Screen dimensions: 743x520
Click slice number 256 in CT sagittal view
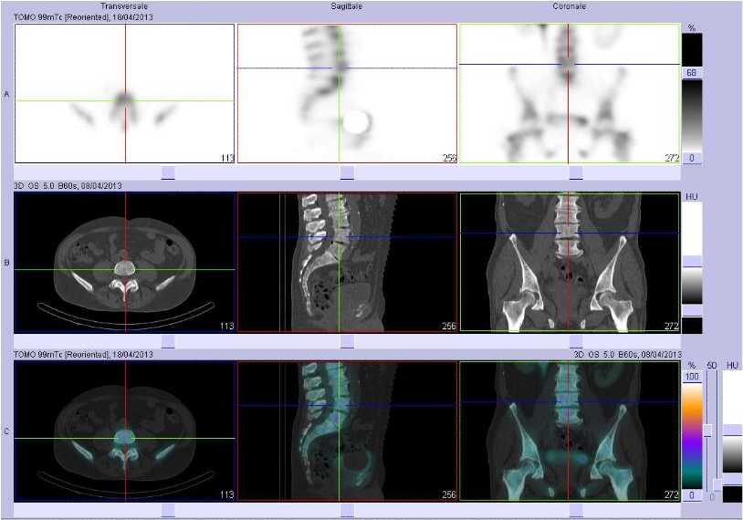tap(449, 327)
